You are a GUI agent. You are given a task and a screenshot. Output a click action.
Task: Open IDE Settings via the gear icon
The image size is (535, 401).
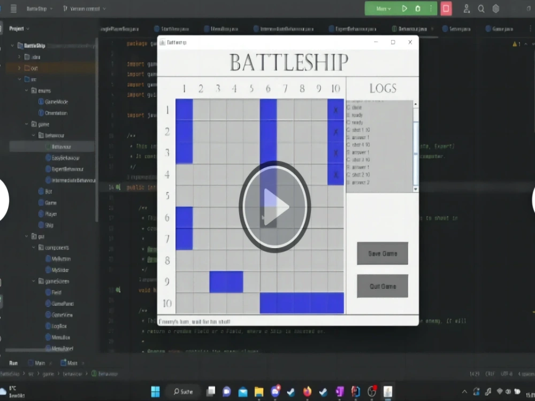(x=496, y=8)
